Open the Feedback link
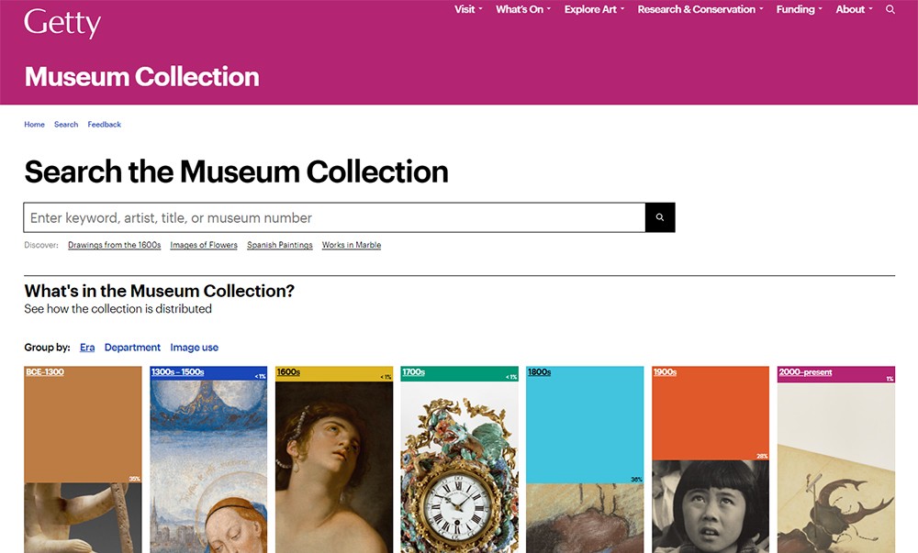The width and height of the screenshot is (918, 553). pos(105,125)
